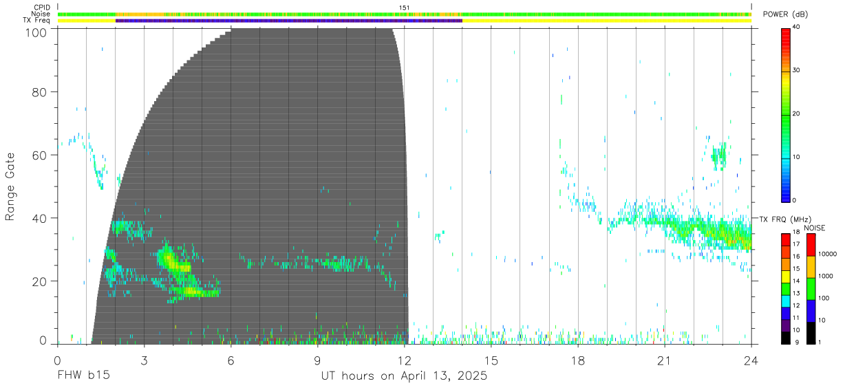Click the UT hours on April 13, 2025 title
The height and width of the screenshot is (390, 845).
[x=404, y=376]
